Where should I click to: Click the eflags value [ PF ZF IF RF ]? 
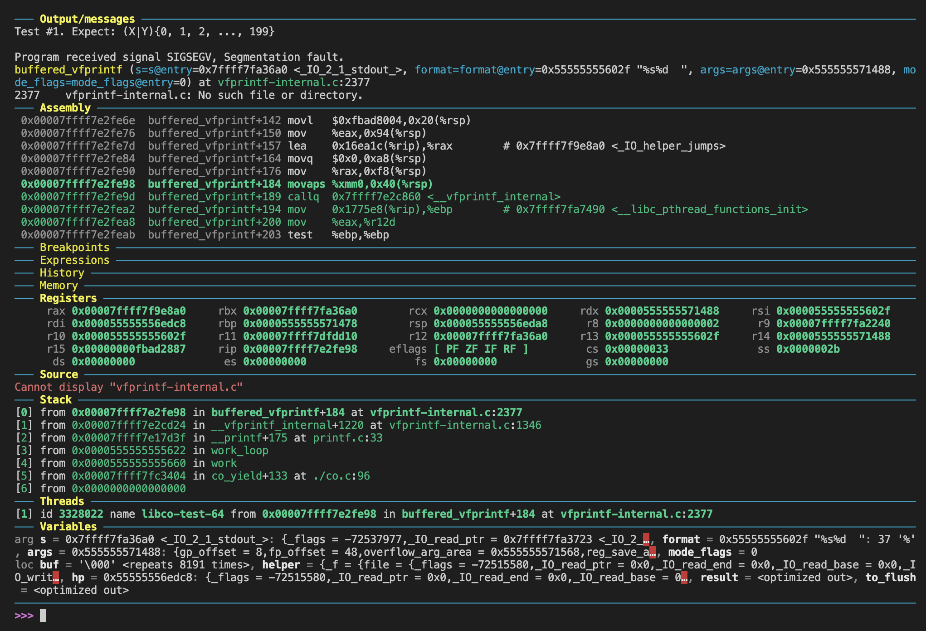click(481, 349)
